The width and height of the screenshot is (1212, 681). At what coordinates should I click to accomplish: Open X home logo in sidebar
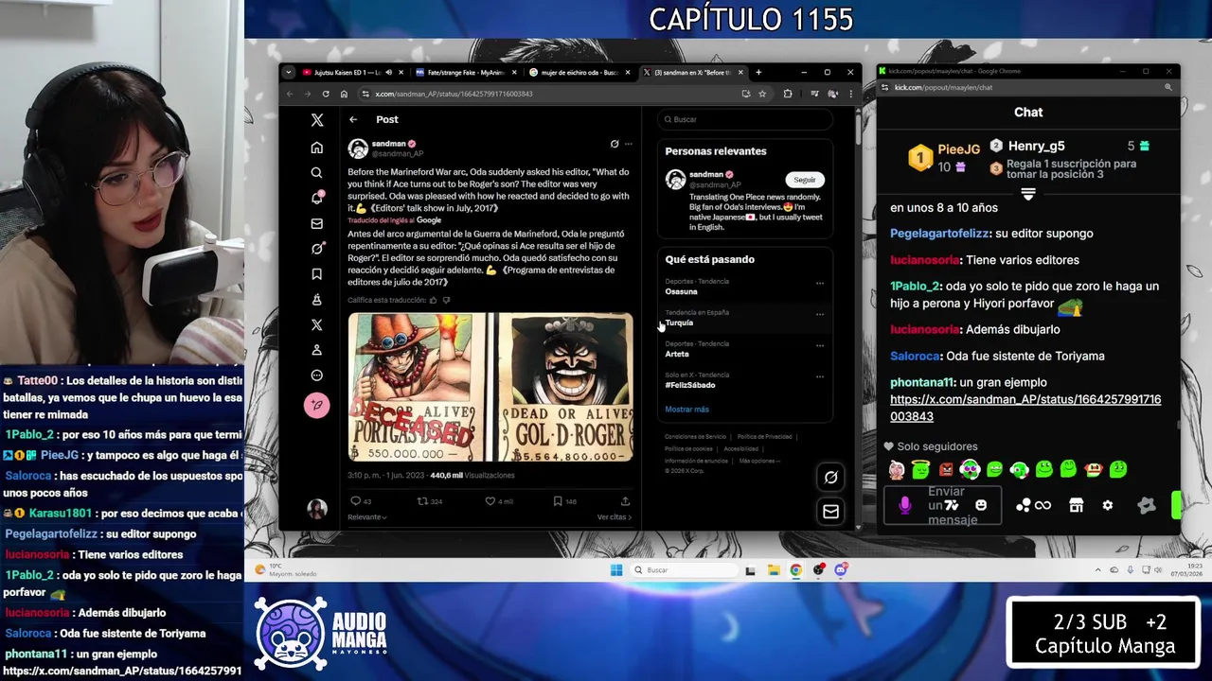pos(317,120)
